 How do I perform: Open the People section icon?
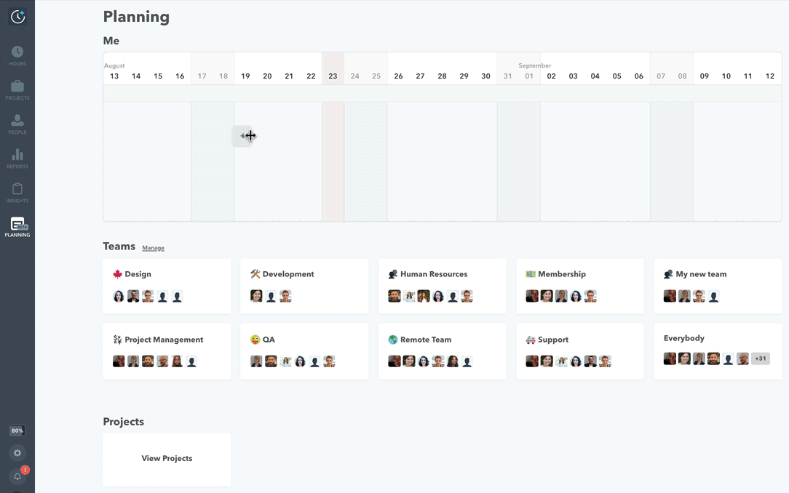pyautogui.click(x=17, y=124)
